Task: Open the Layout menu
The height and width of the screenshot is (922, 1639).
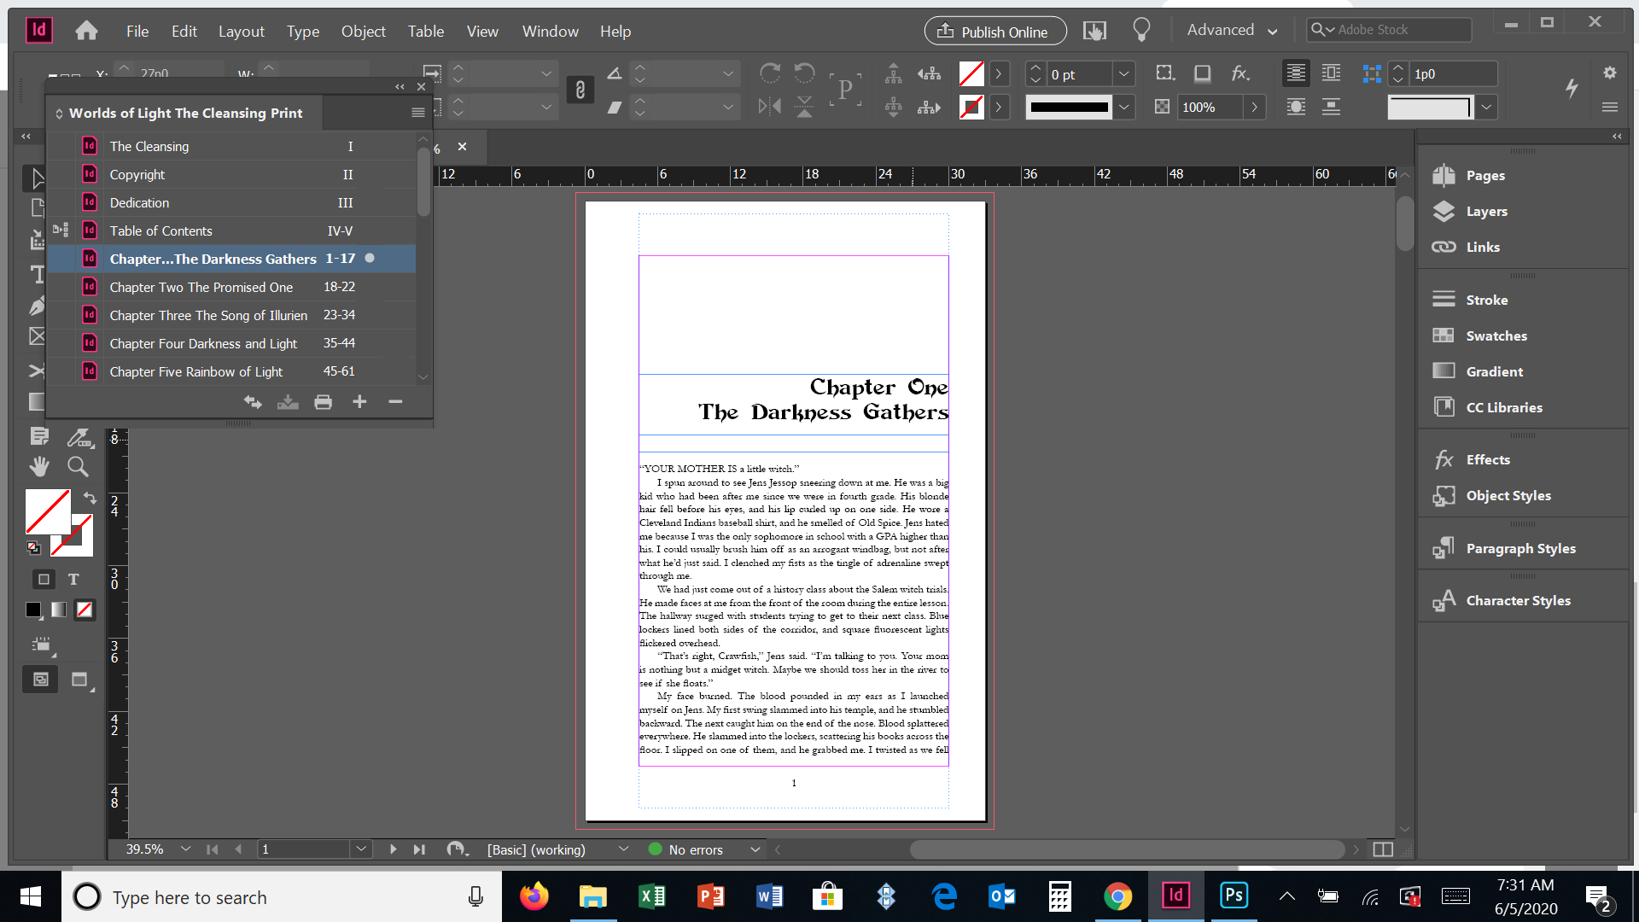Action: (241, 31)
